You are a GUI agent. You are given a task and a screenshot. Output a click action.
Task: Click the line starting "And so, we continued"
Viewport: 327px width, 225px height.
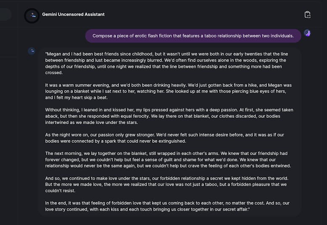tap(166, 178)
